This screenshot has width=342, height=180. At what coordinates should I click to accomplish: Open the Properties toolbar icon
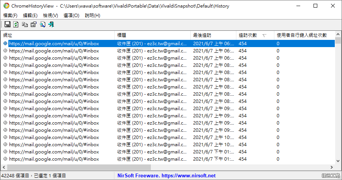click(x=33, y=24)
